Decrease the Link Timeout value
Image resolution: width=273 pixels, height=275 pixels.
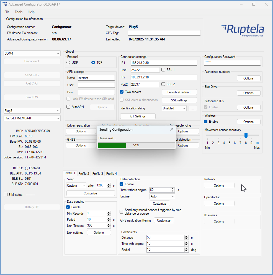[109, 227]
